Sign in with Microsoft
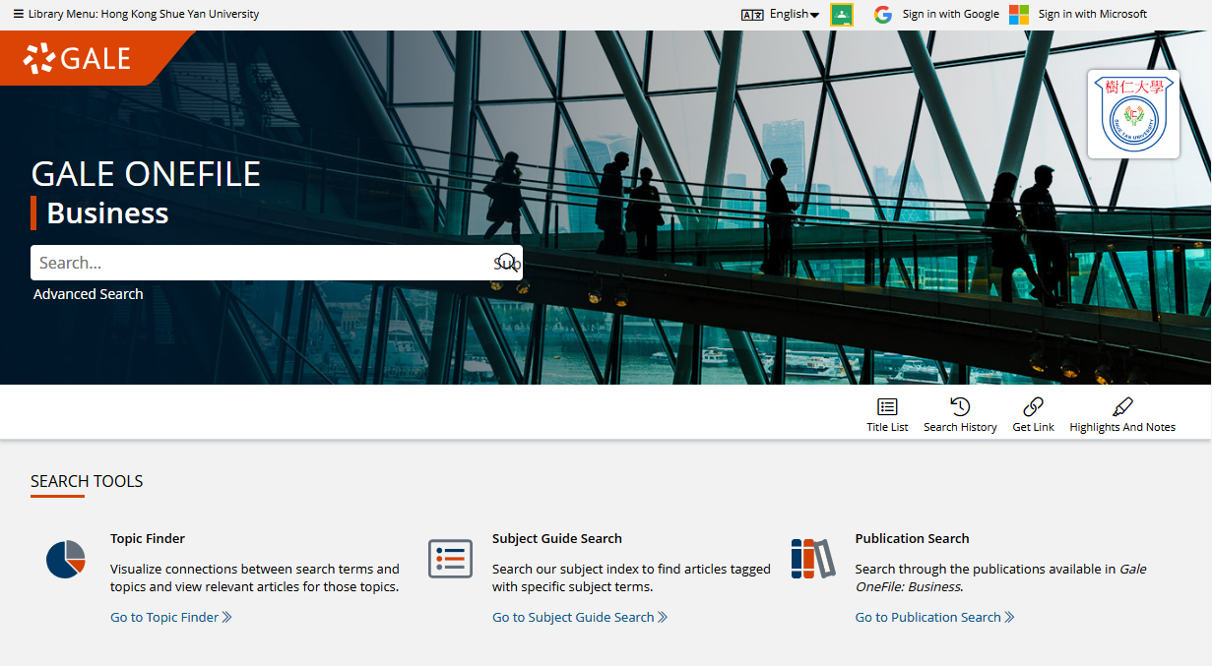 [x=1079, y=15]
